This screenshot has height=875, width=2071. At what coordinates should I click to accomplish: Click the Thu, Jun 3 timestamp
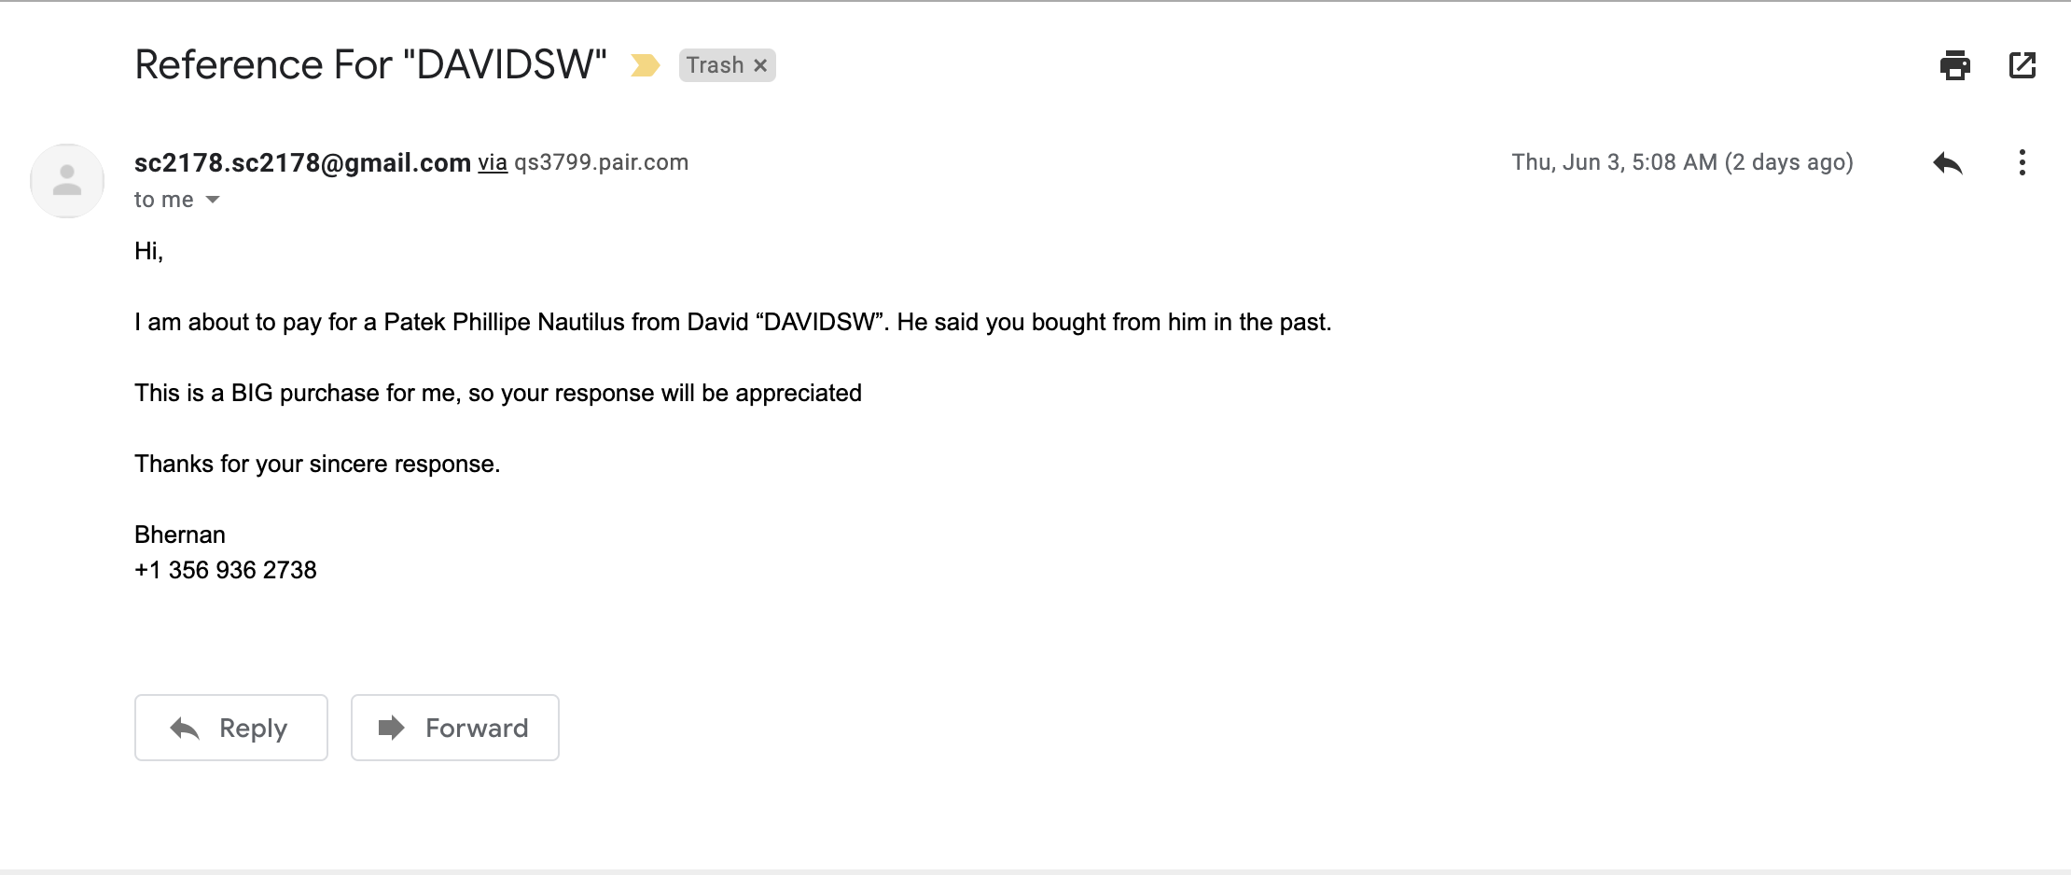click(1681, 162)
